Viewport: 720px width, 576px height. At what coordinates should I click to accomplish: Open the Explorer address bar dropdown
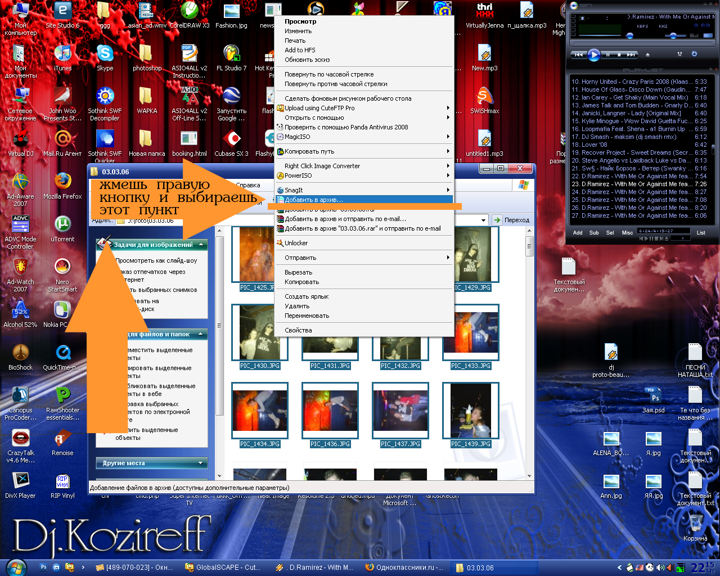483,220
